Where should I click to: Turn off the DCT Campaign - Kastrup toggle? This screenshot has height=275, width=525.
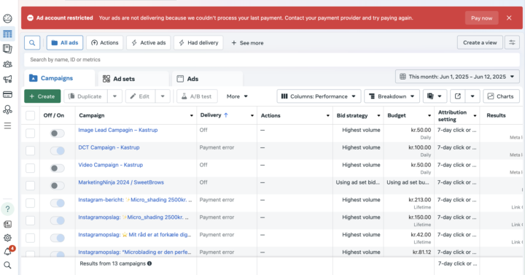tap(58, 151)
